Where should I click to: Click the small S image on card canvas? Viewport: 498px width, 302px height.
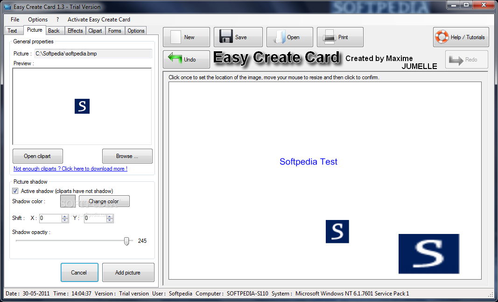click(337, 232)
